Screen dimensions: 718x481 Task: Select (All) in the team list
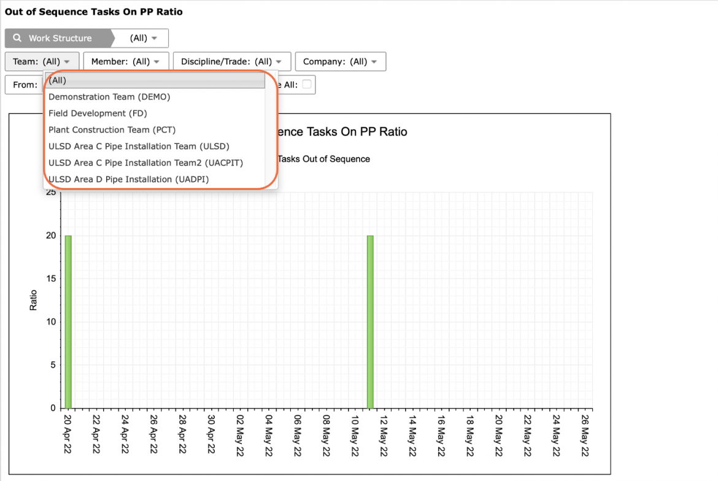click(155, 80)
